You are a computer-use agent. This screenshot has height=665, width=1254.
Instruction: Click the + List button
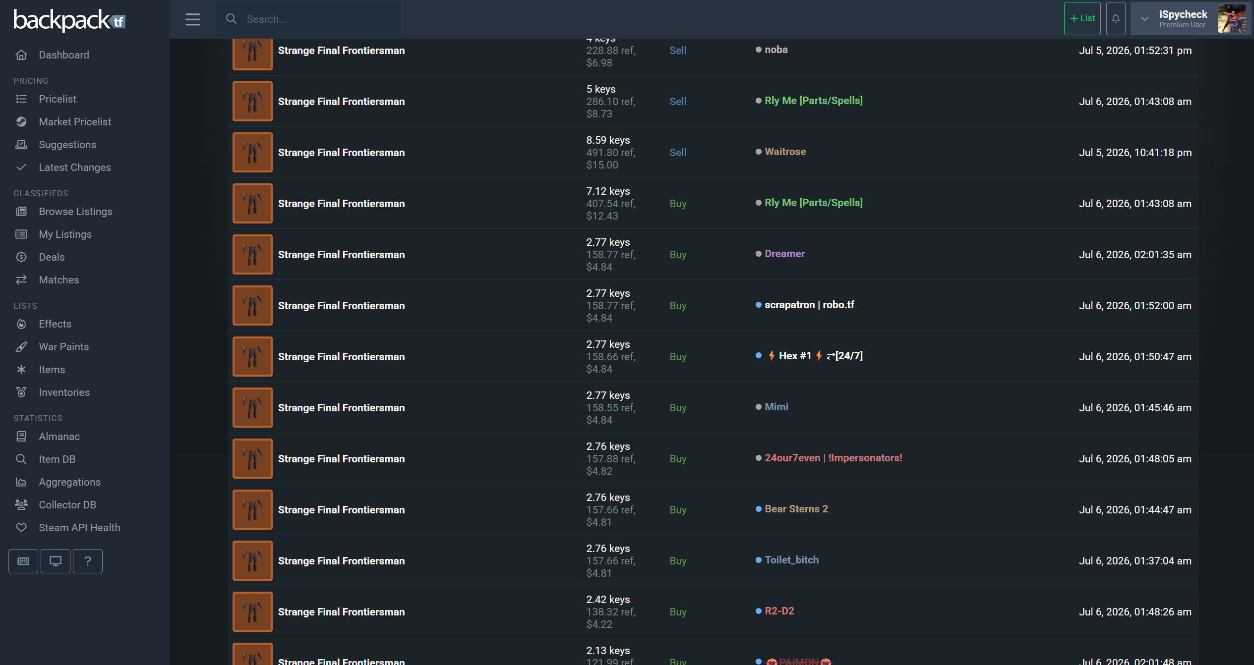click(x=1082, y=19)
